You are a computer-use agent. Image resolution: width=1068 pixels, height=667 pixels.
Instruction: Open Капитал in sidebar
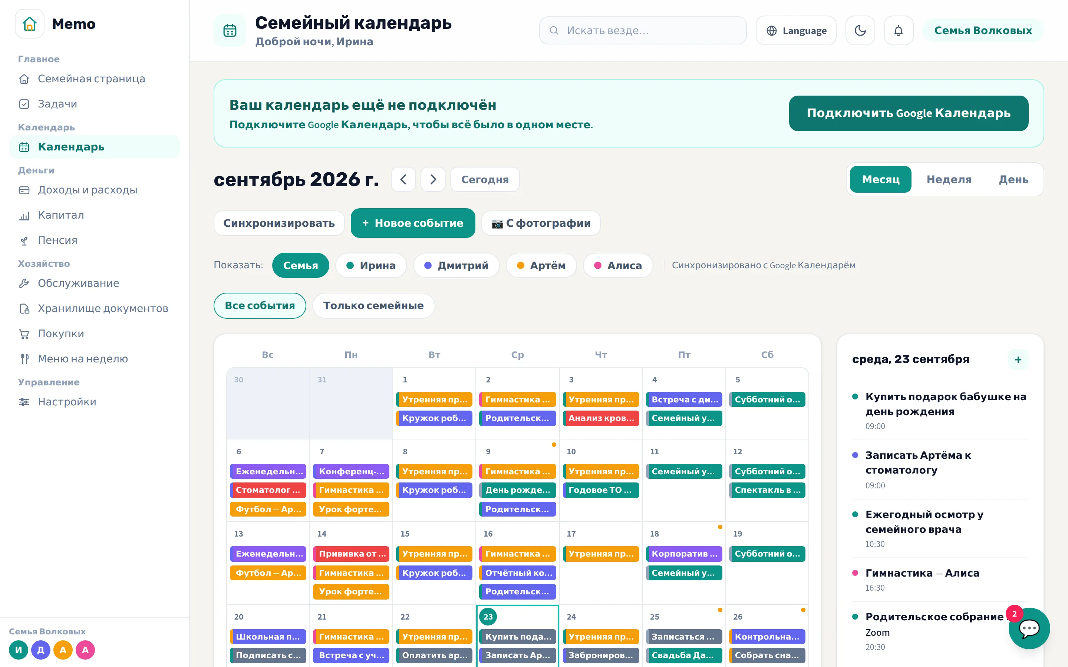[95, 215]
